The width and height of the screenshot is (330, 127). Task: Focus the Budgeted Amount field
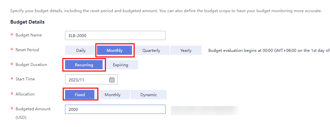pyautogui.click(x=115, y=109)
